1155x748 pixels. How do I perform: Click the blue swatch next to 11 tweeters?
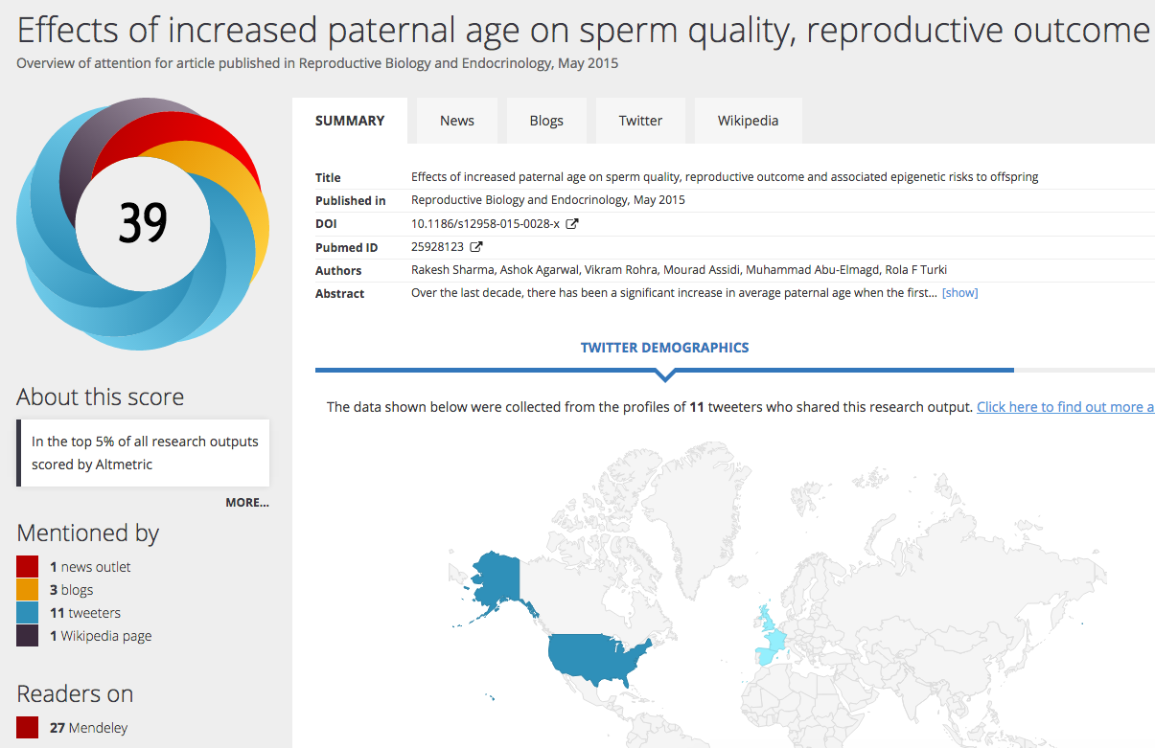[27, 613]
